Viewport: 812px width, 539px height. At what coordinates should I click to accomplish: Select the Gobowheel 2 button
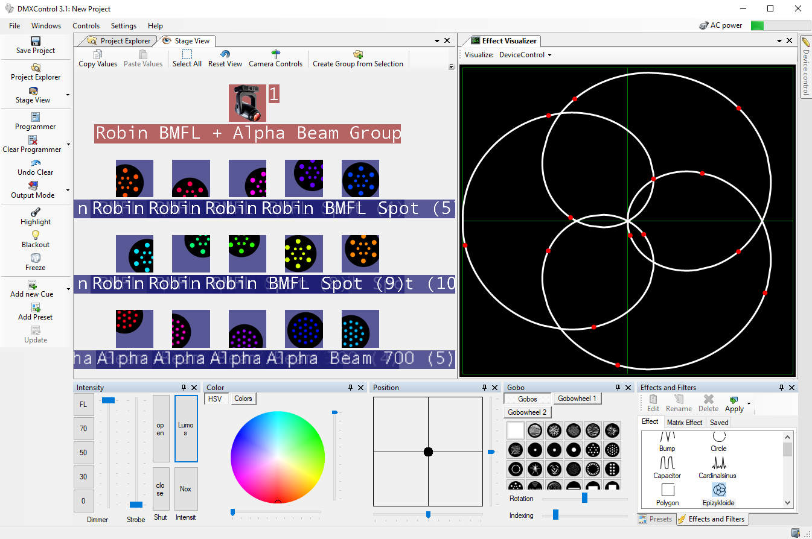pyautogui.click(x=527, y=412)
